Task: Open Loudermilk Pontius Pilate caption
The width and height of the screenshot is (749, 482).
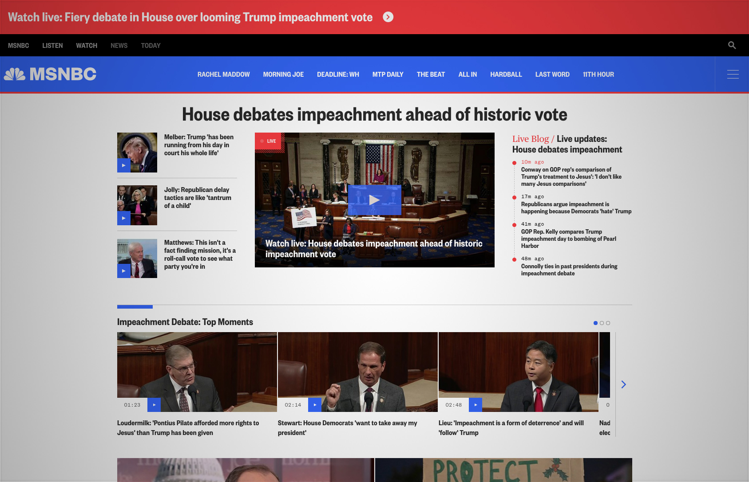Action: [188, 428]
